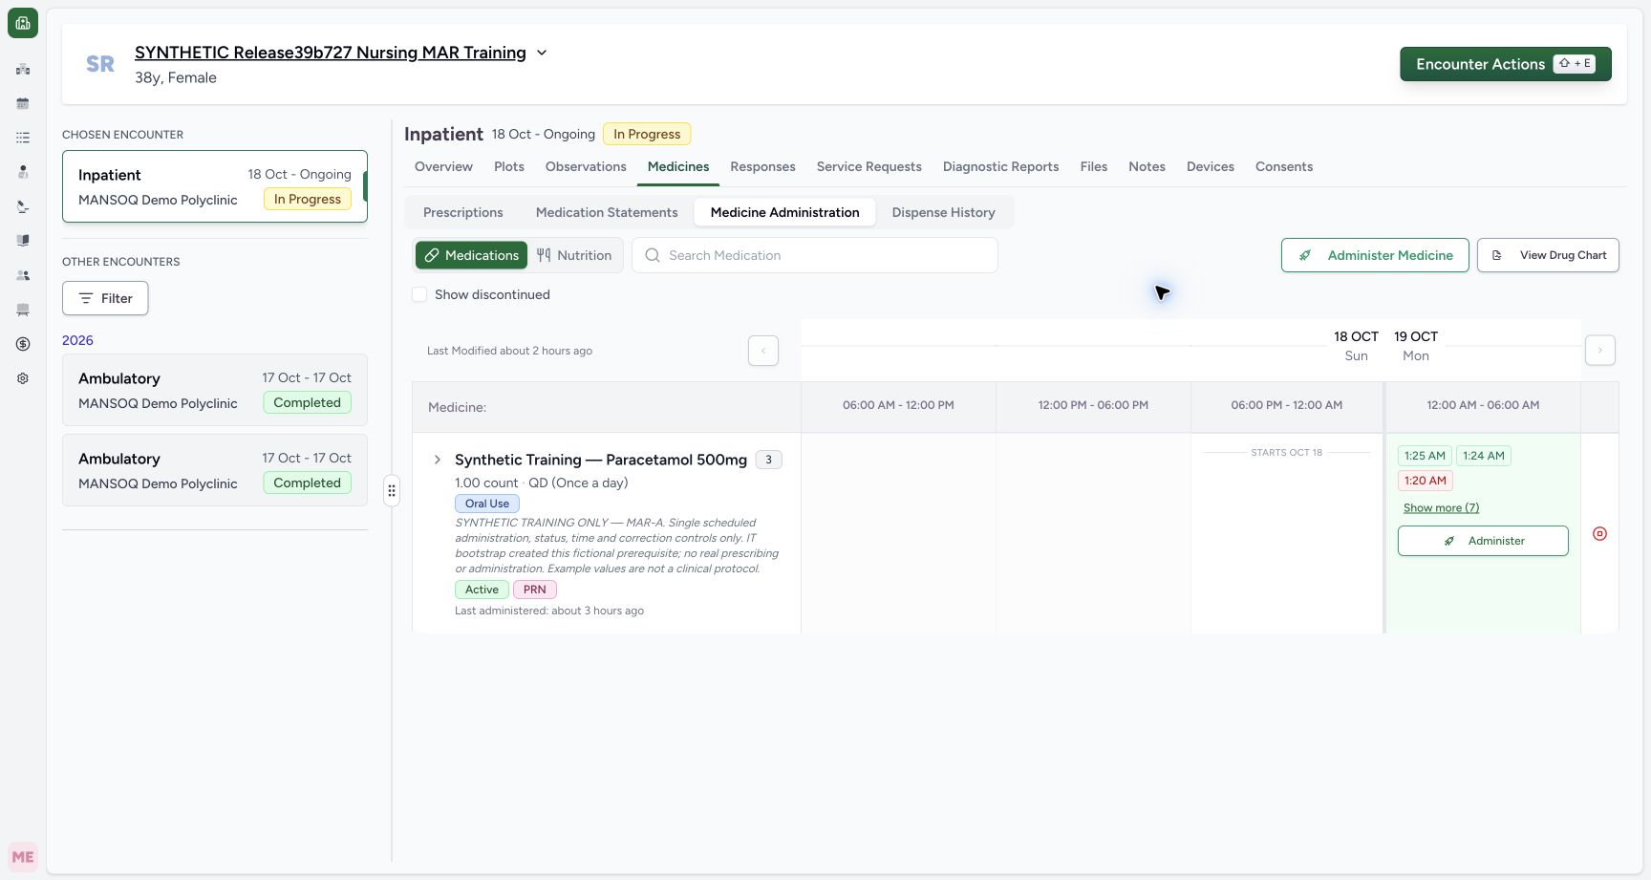Expand Show more (7) administrations
The height and width of the screenshot is (880, 1651).
coord(1441,507)
